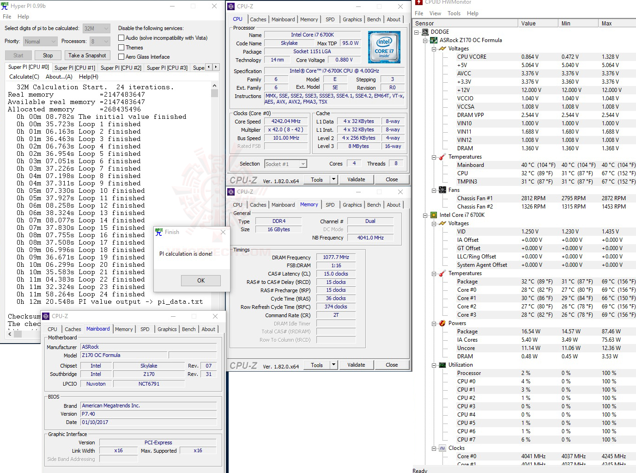Click the Temperatures thermometer icon in HWMonitor
The width and height of the screenshot is (636, 473).
pyautogui.click(x=442, y=157)
